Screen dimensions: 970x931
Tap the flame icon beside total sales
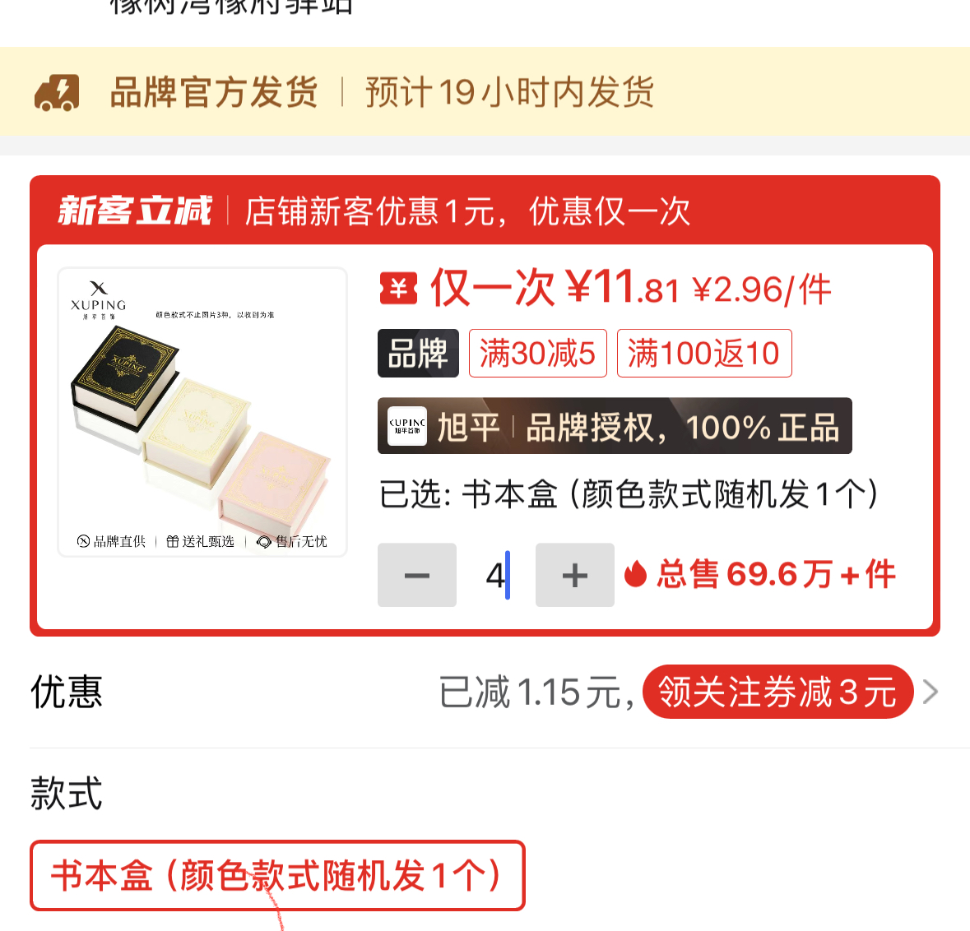(x=635, y=573)
